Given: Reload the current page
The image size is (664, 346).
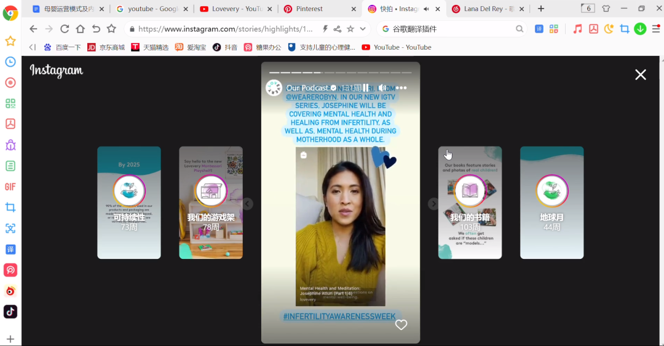Looking at the screenshot, I should point(65,29).
